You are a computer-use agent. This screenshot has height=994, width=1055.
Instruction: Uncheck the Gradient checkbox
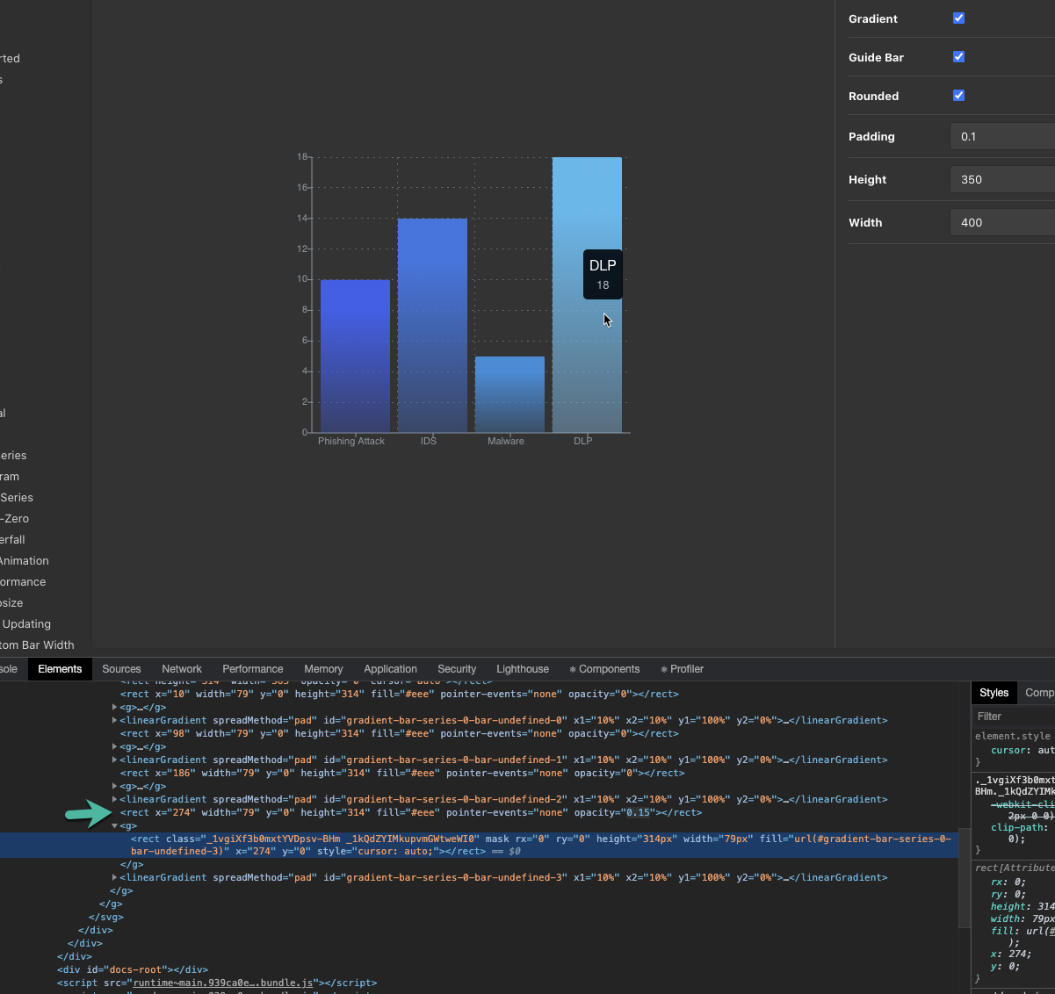coord(958,18)
